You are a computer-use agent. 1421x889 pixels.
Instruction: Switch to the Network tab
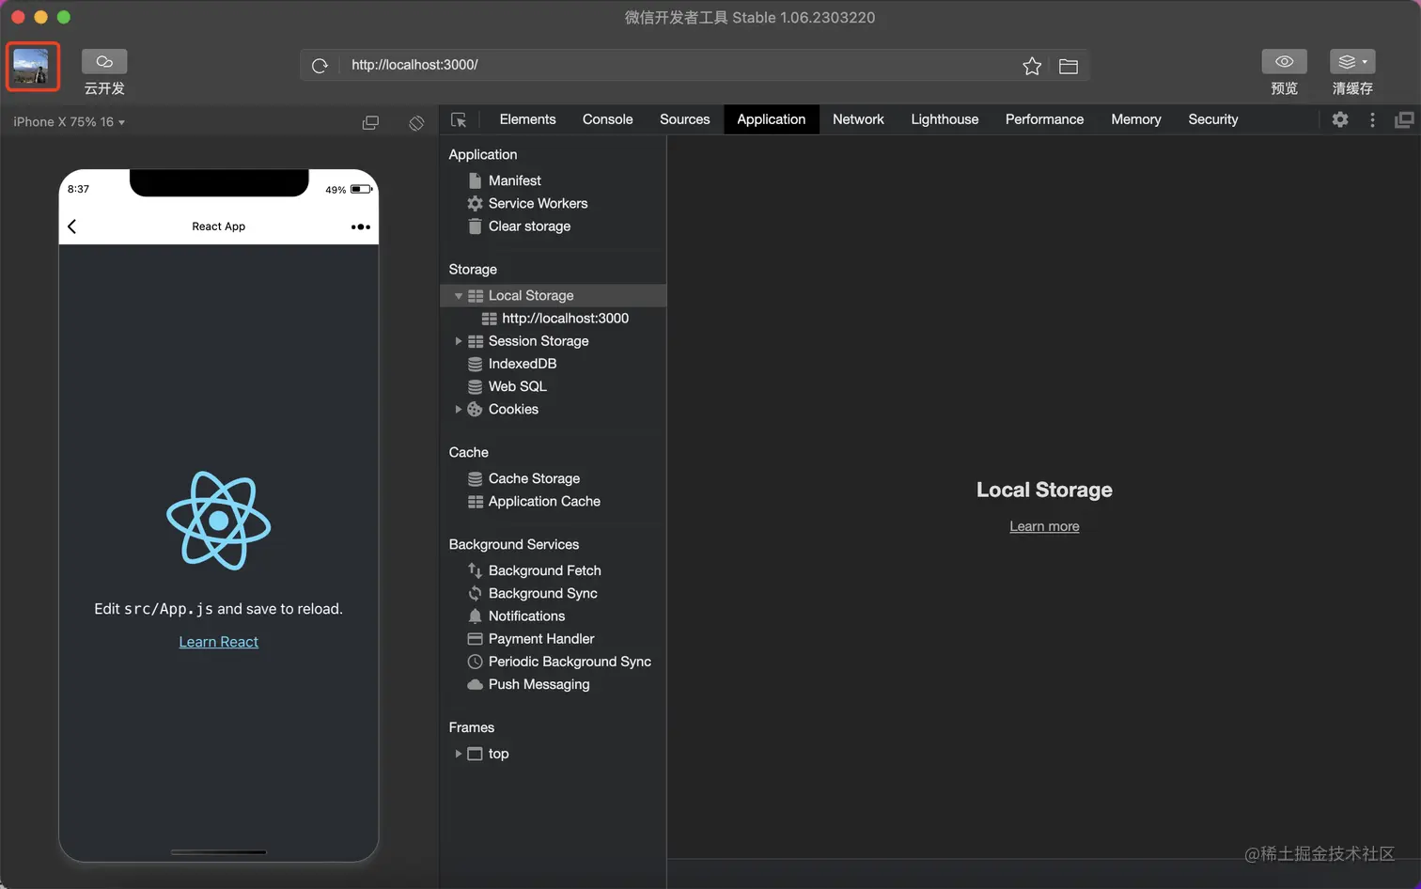pos(858,119)
